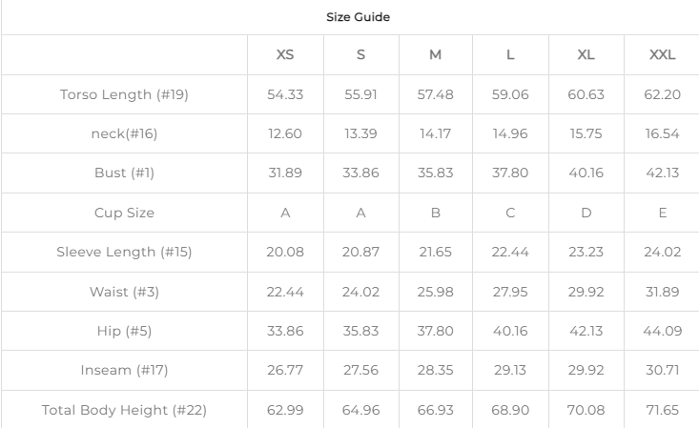Click the 68.90 body height cell
The image size is (699, 428).
510,410
